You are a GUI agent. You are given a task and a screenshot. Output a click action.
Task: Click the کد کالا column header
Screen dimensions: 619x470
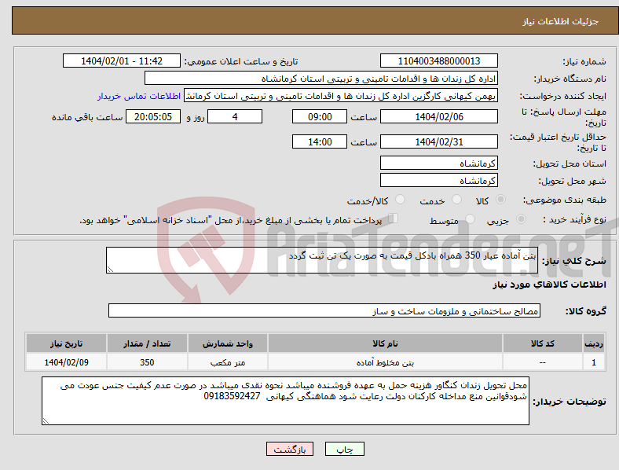[x=543, y=343]
